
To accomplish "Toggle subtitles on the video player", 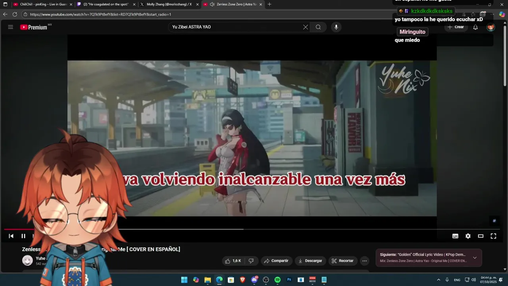I will (x=455, y=236).
